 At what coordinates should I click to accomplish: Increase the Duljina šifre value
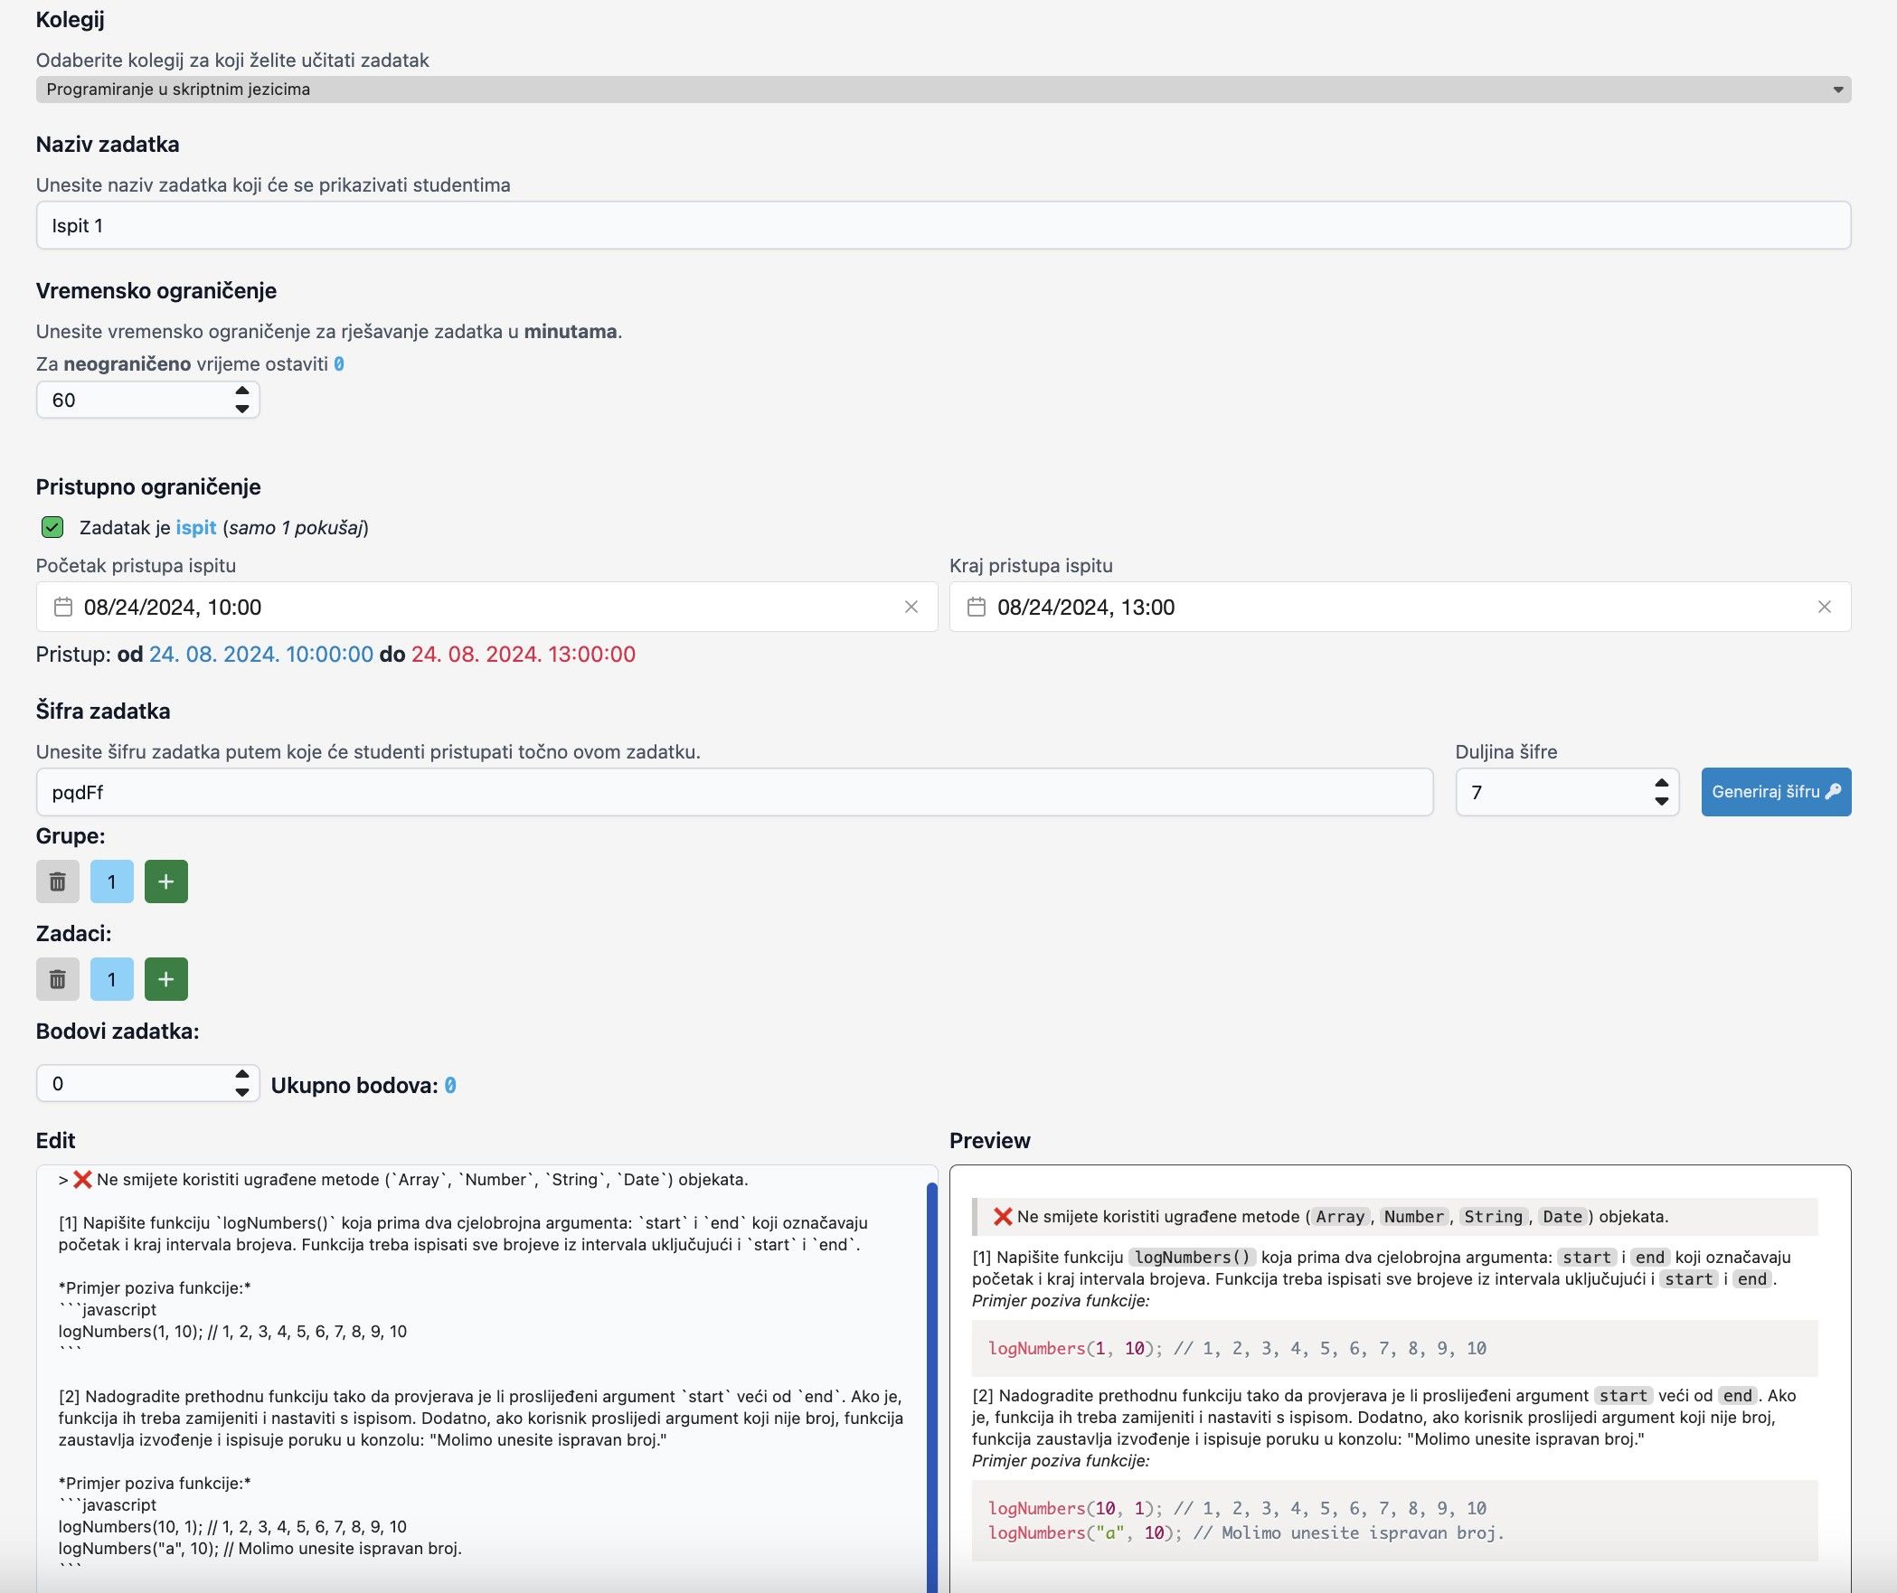(x=1661, y=783)
